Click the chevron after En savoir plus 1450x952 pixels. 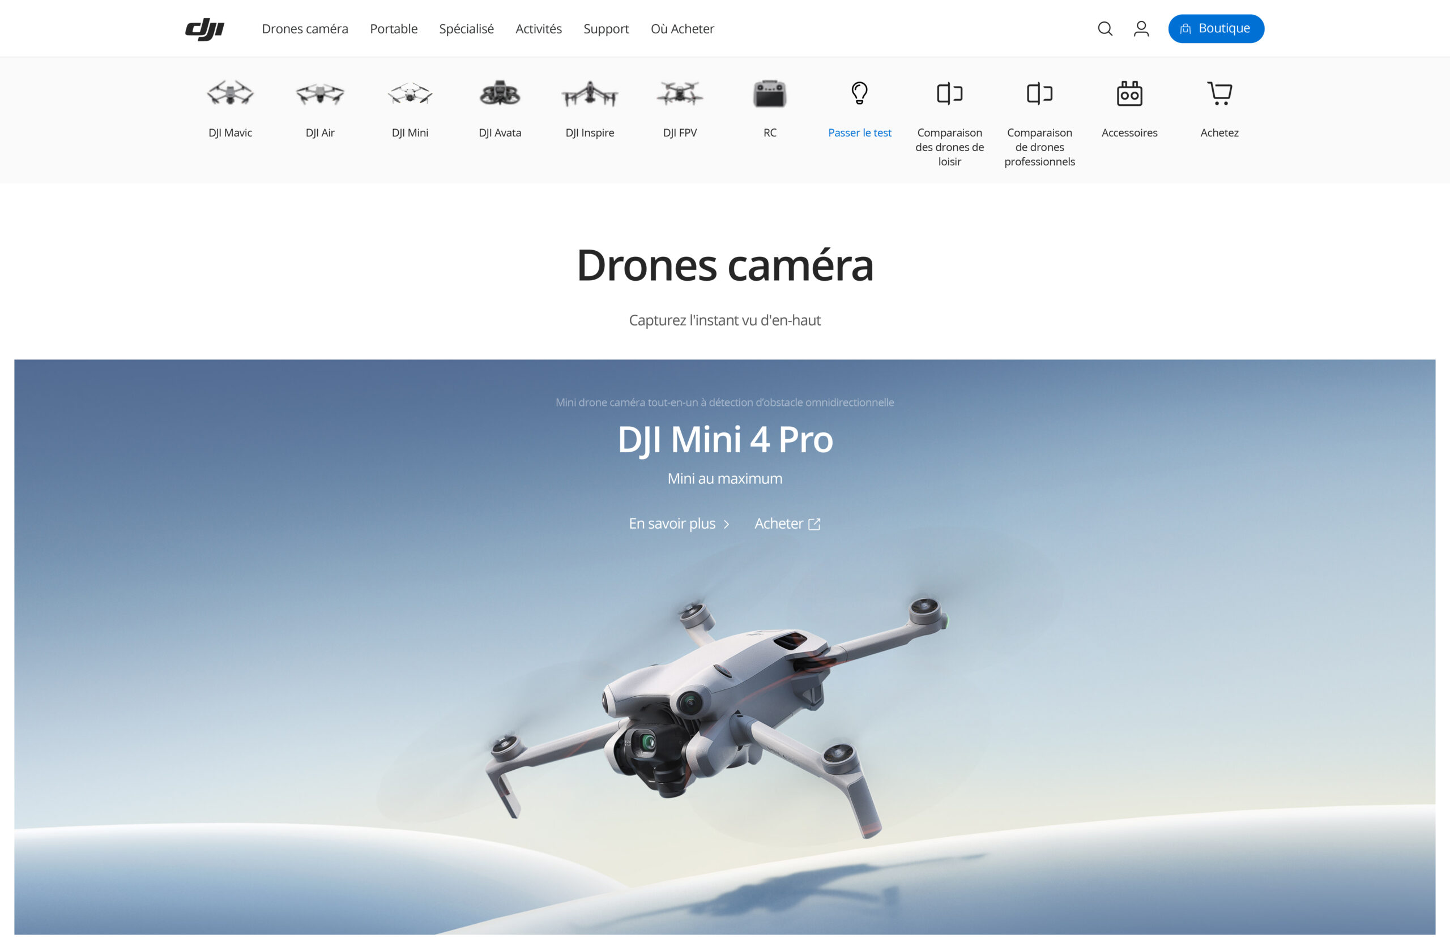coord(726,524)
